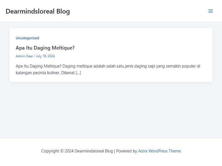Click blank white space right of post title
This screenshot has height=166, width=222.
[142, 48]
